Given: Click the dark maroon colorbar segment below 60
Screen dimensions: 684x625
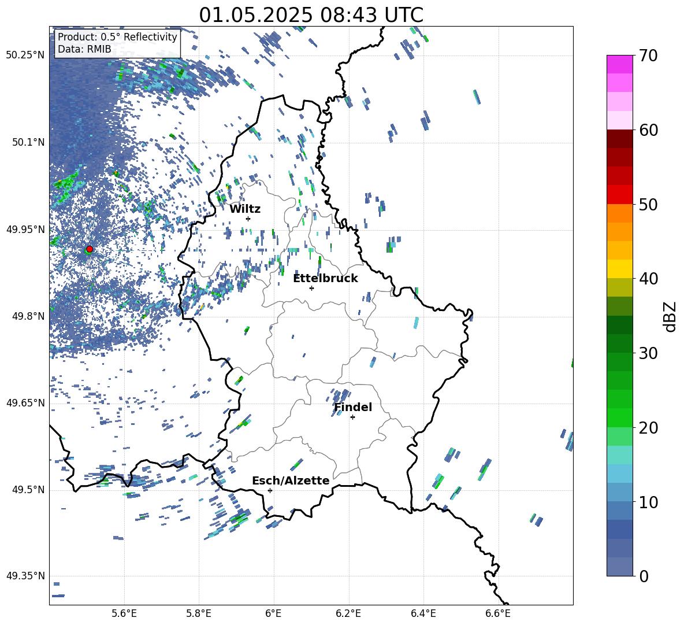Looking at the screenshot, I should pyautogui.click(x=619, y=139).
